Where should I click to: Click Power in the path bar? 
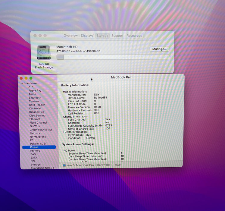point(117,165)
